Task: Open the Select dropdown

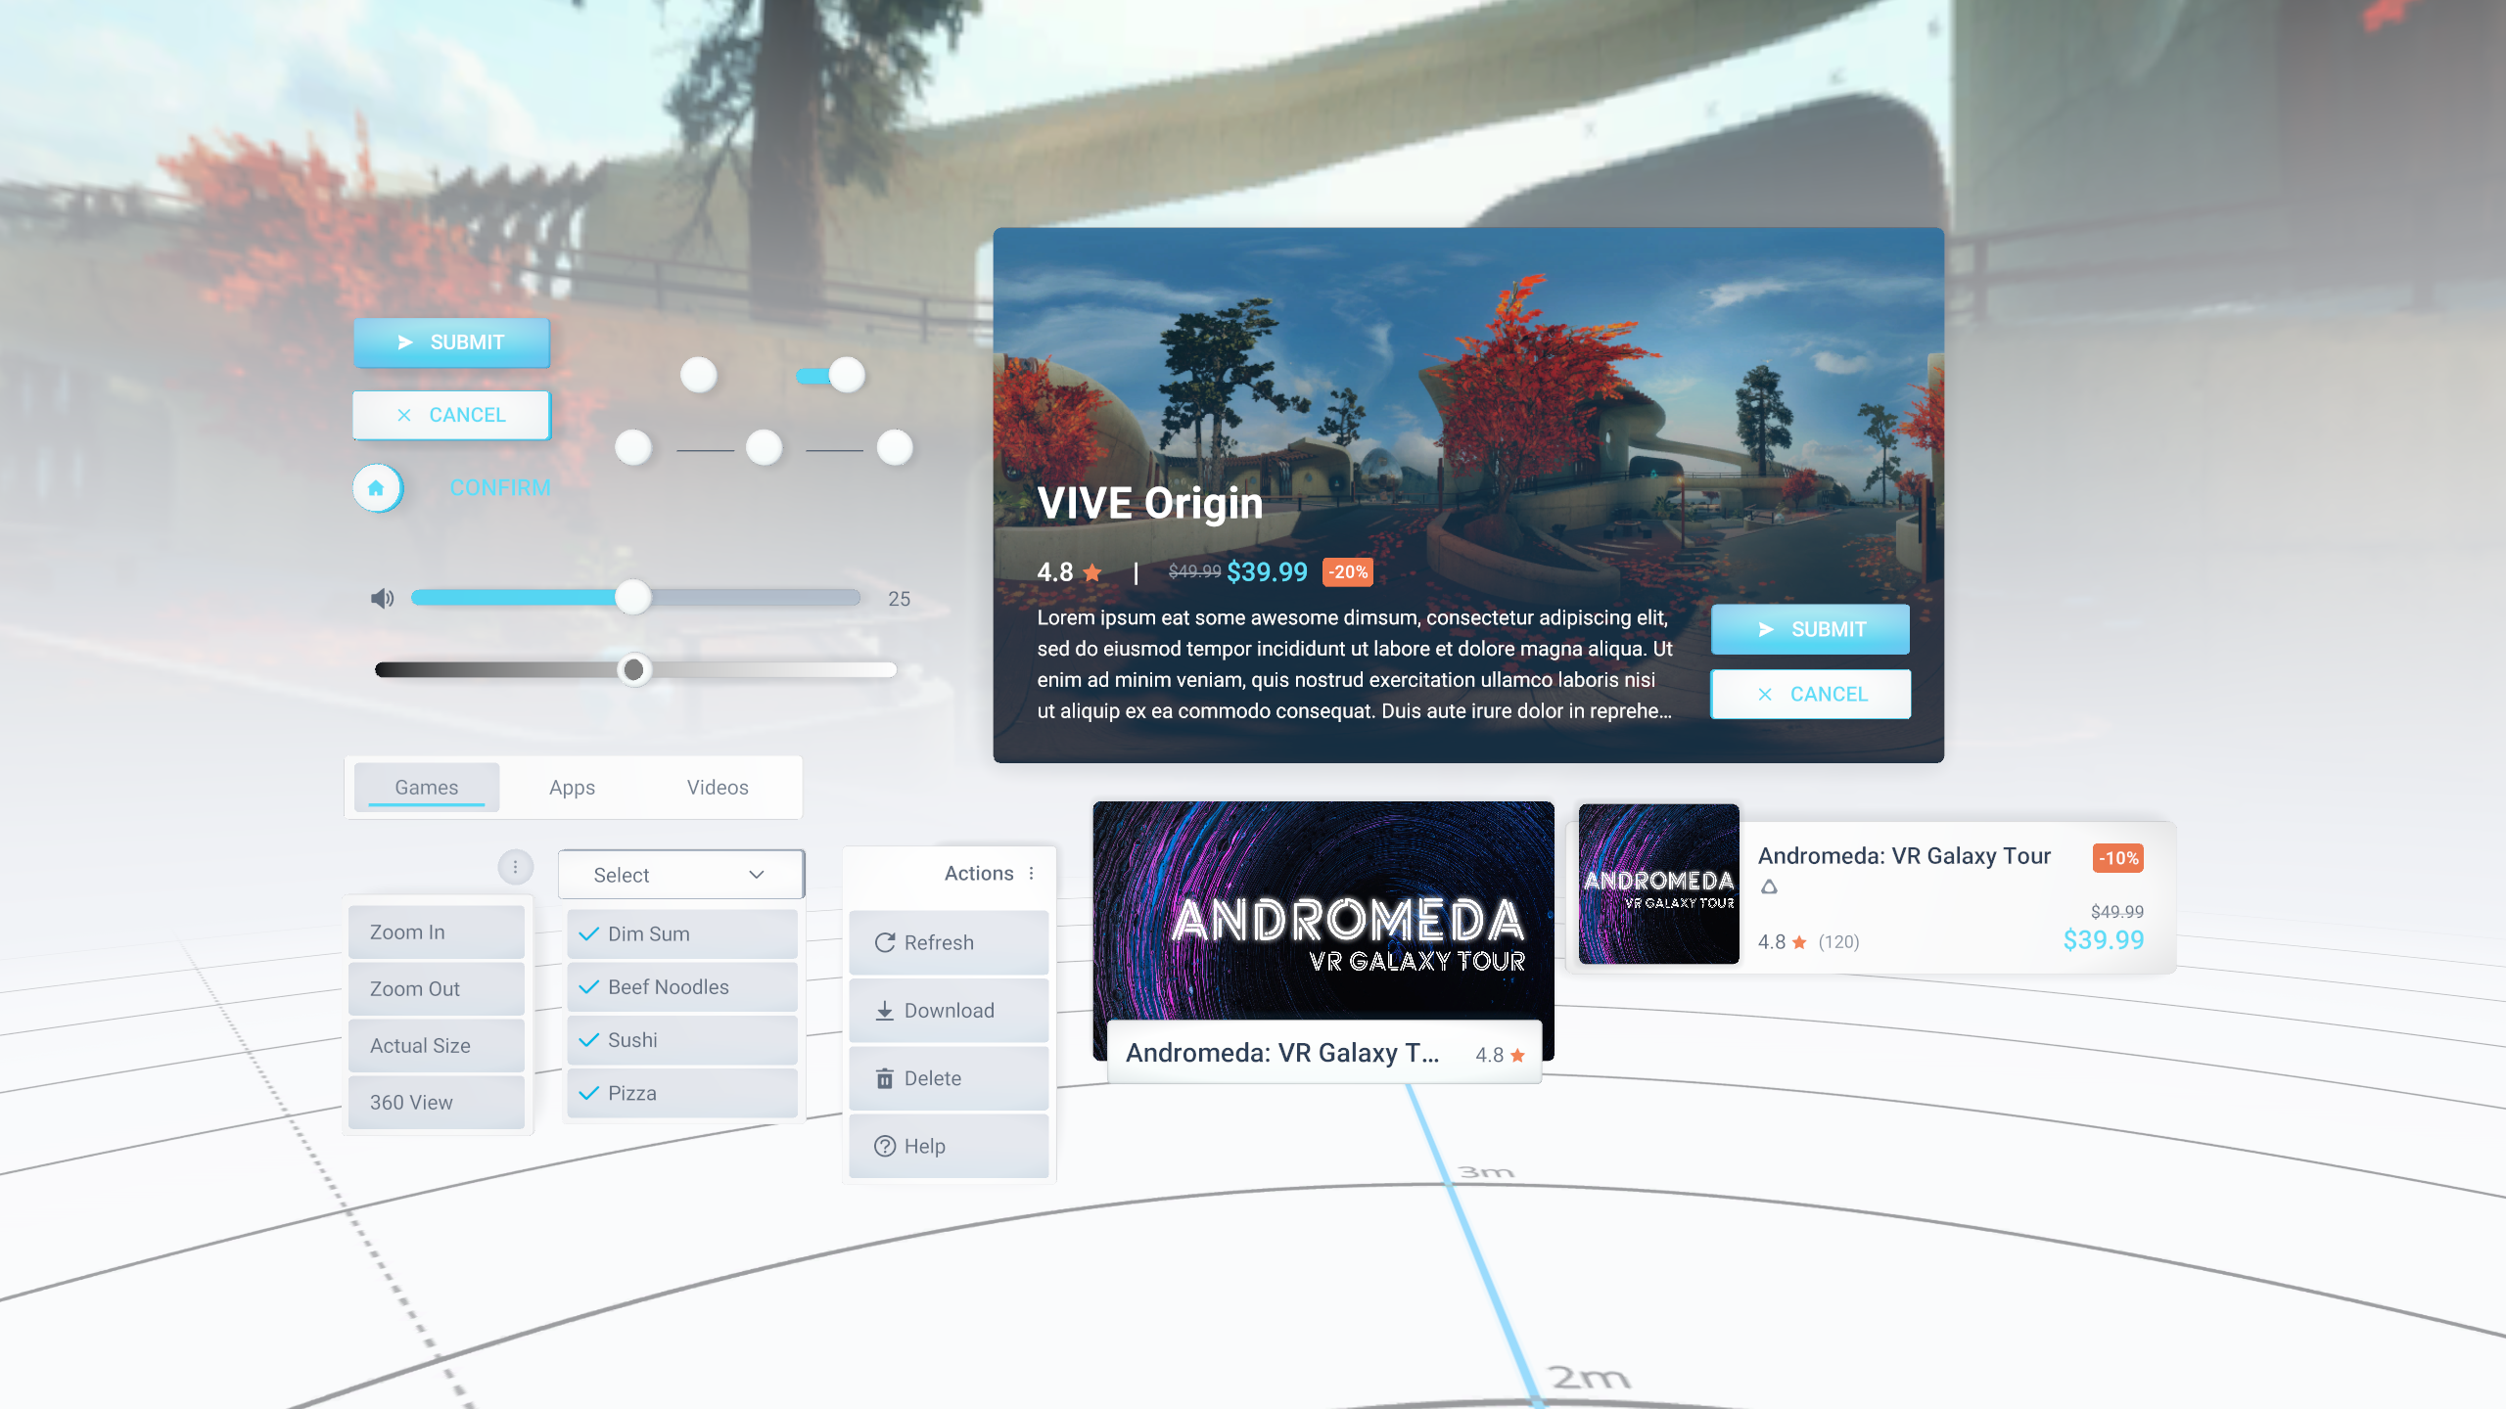Action: 680,874
